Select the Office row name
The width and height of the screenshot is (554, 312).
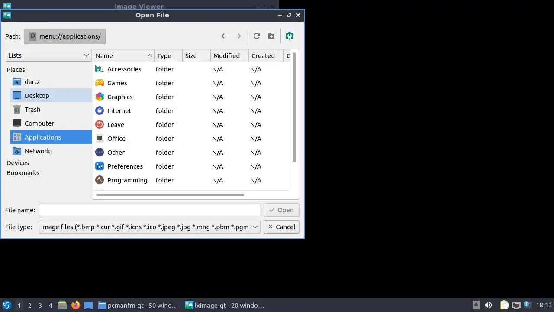pyautogui.click(x=116, y=139)
